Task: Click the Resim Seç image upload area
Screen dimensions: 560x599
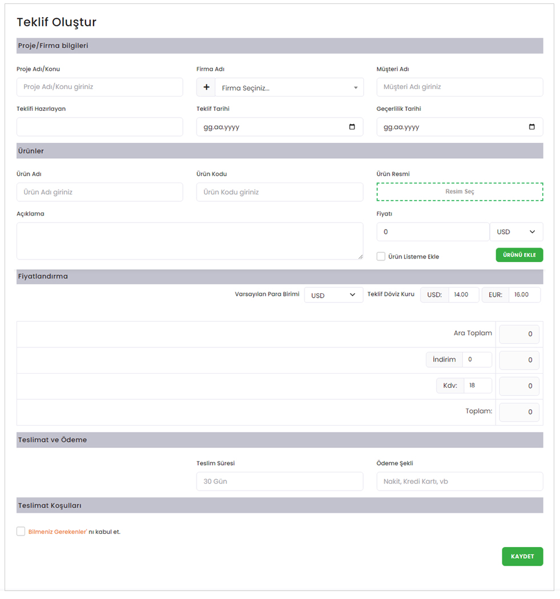Action: 460,192
